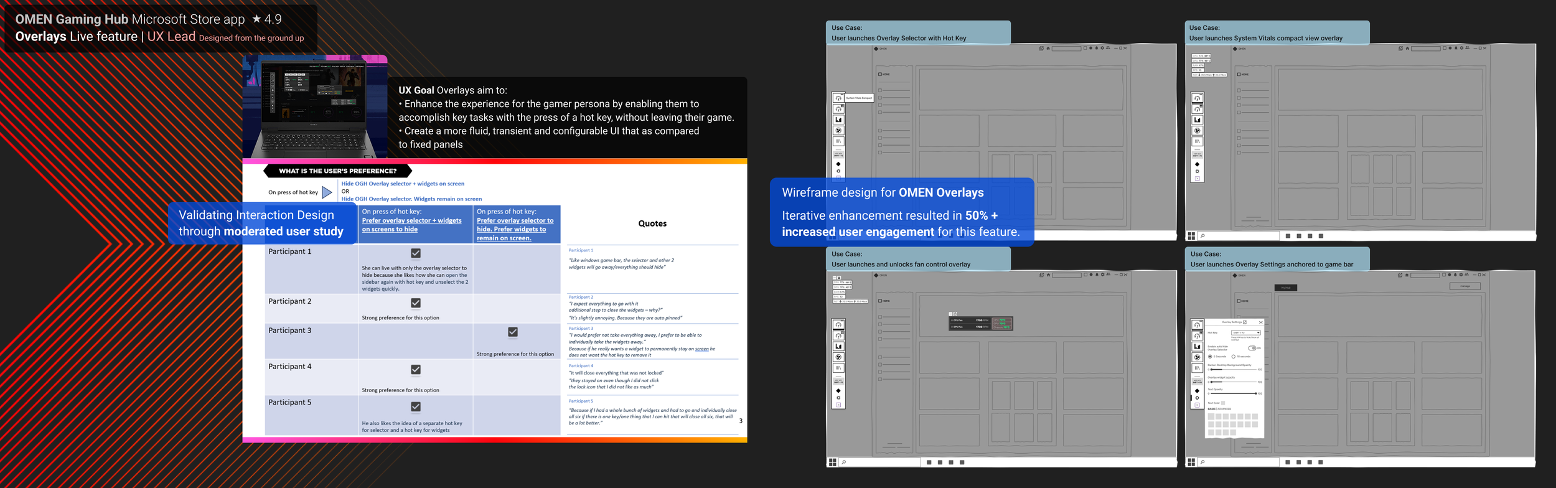Adjust Text Opacity slider
The image size is (1556, 488).
[1234, 393]
